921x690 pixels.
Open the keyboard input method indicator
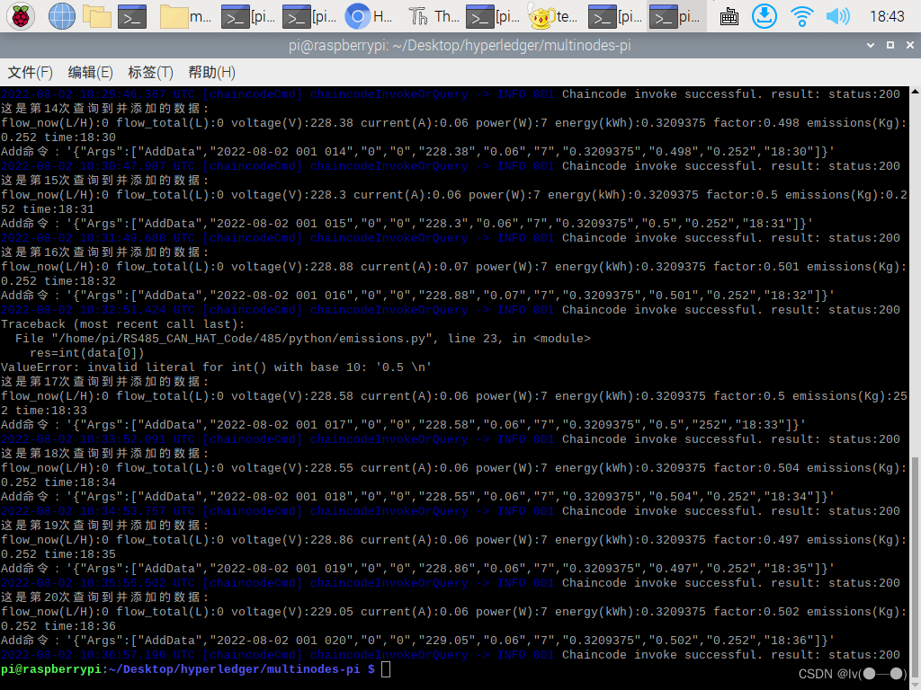point(729,16)
